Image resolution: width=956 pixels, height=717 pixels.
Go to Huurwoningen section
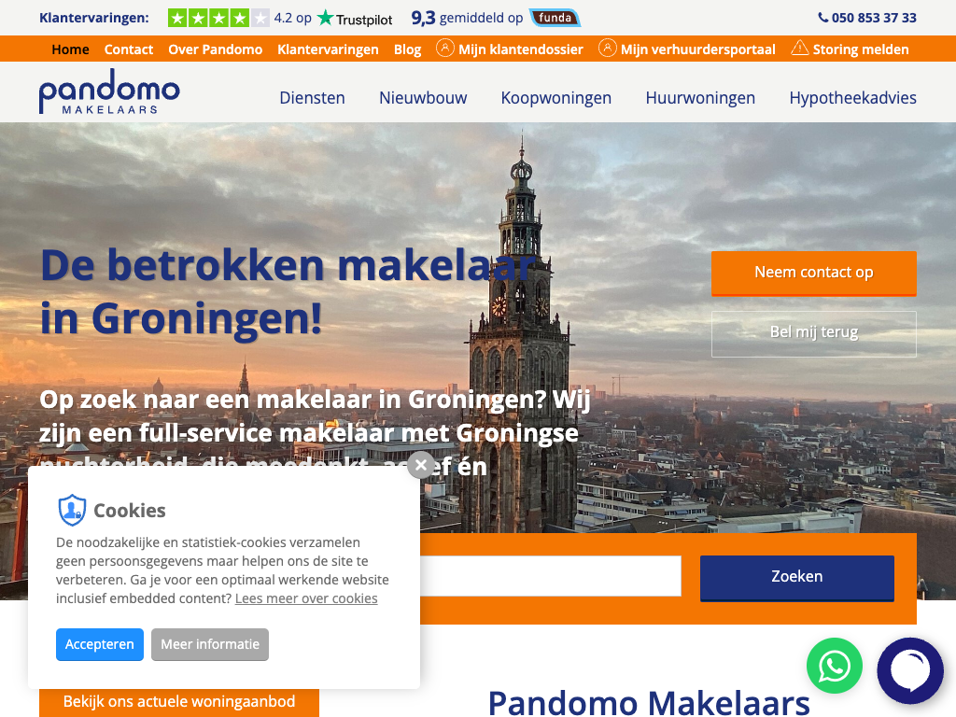(700, 97)
